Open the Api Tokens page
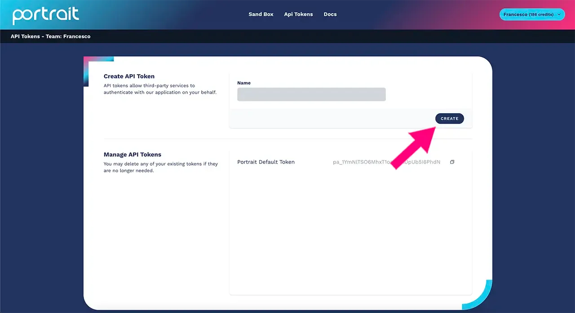This screenshot has width=575, height=313. tap(298, 14)
